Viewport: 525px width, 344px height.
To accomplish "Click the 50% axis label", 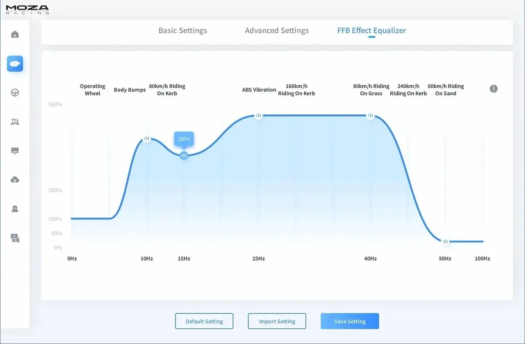I will click(57, 233).
